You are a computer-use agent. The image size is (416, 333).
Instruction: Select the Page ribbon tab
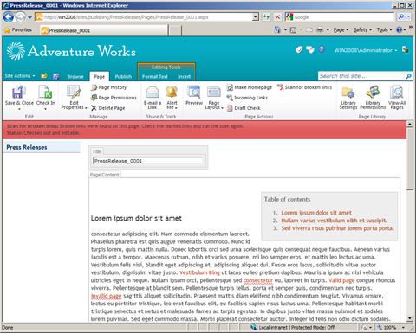point(100,76)
